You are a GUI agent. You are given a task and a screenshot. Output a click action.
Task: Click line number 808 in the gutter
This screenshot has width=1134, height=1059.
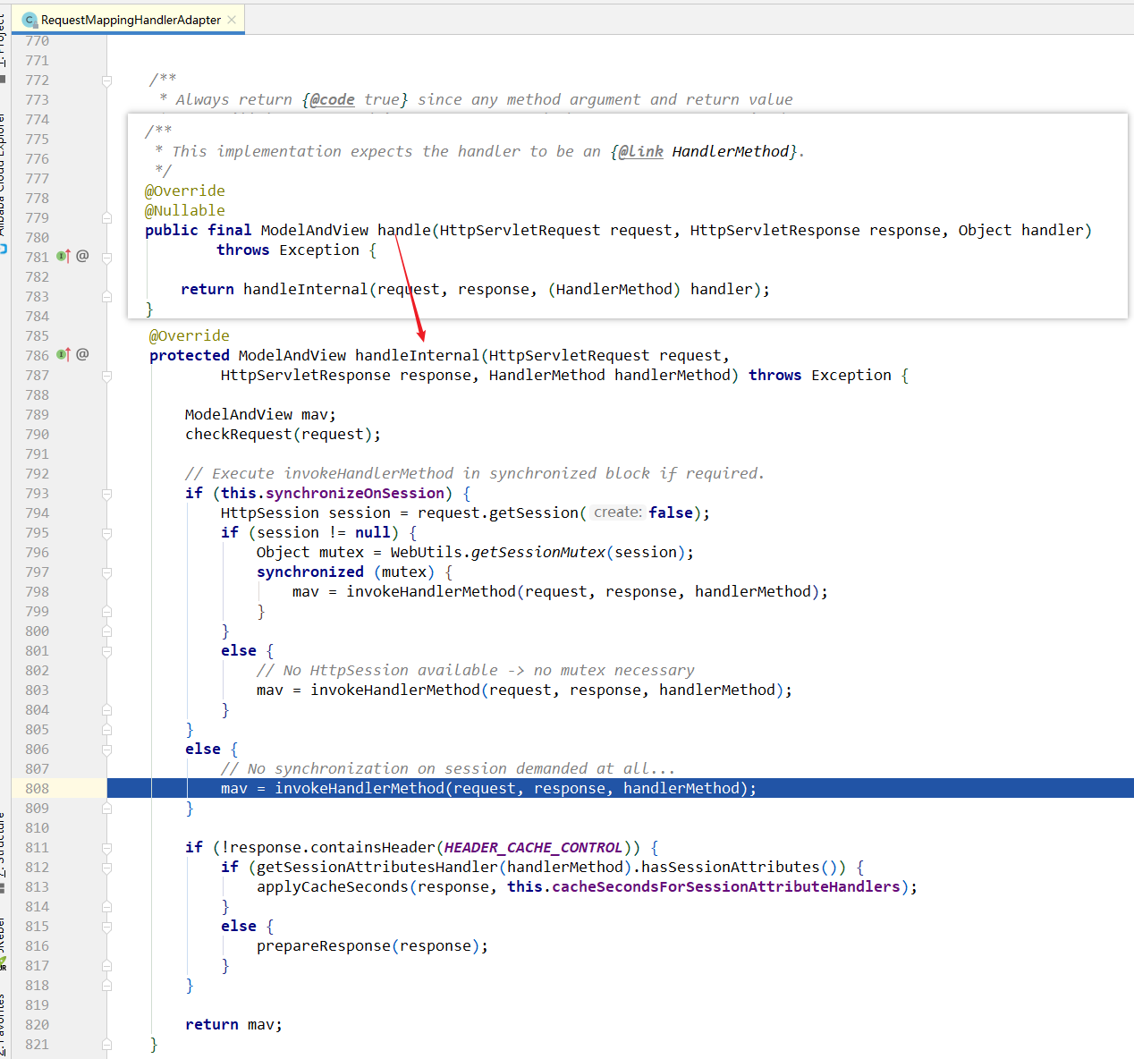coord(38,789)
